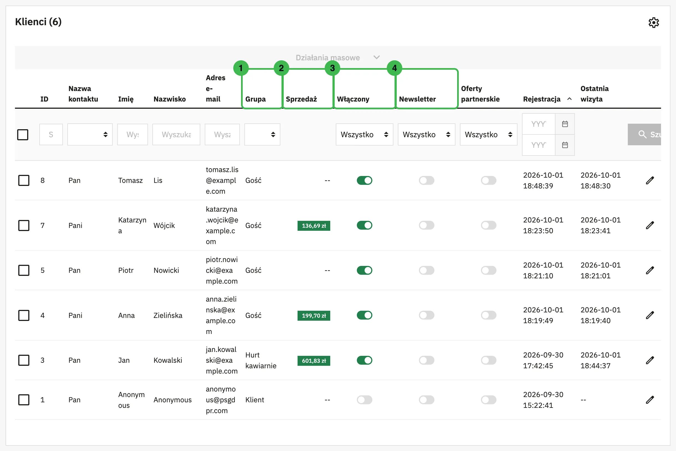Click the sort arrow beside Rejestracja
Image resolution: width=676 pixels, height=451 pixels.
click(569, 99)
